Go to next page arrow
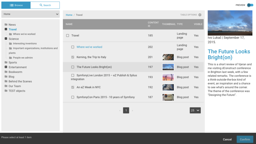 [132, 110]
